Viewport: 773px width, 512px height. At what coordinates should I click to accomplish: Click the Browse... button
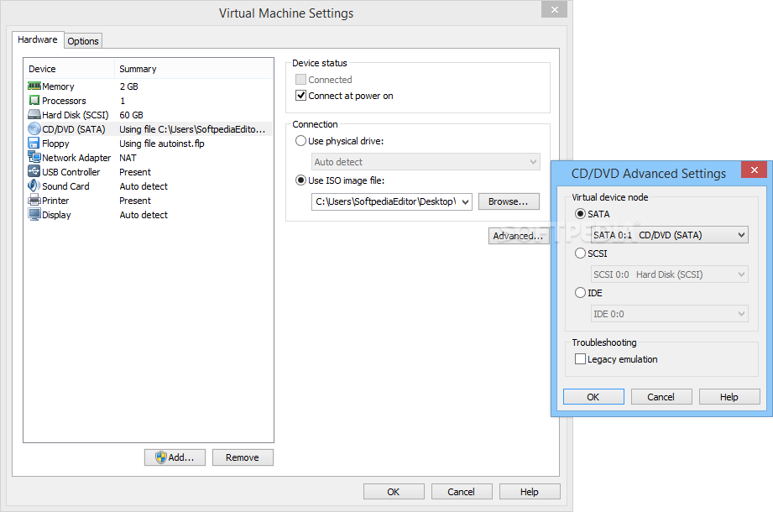[509, 201]
